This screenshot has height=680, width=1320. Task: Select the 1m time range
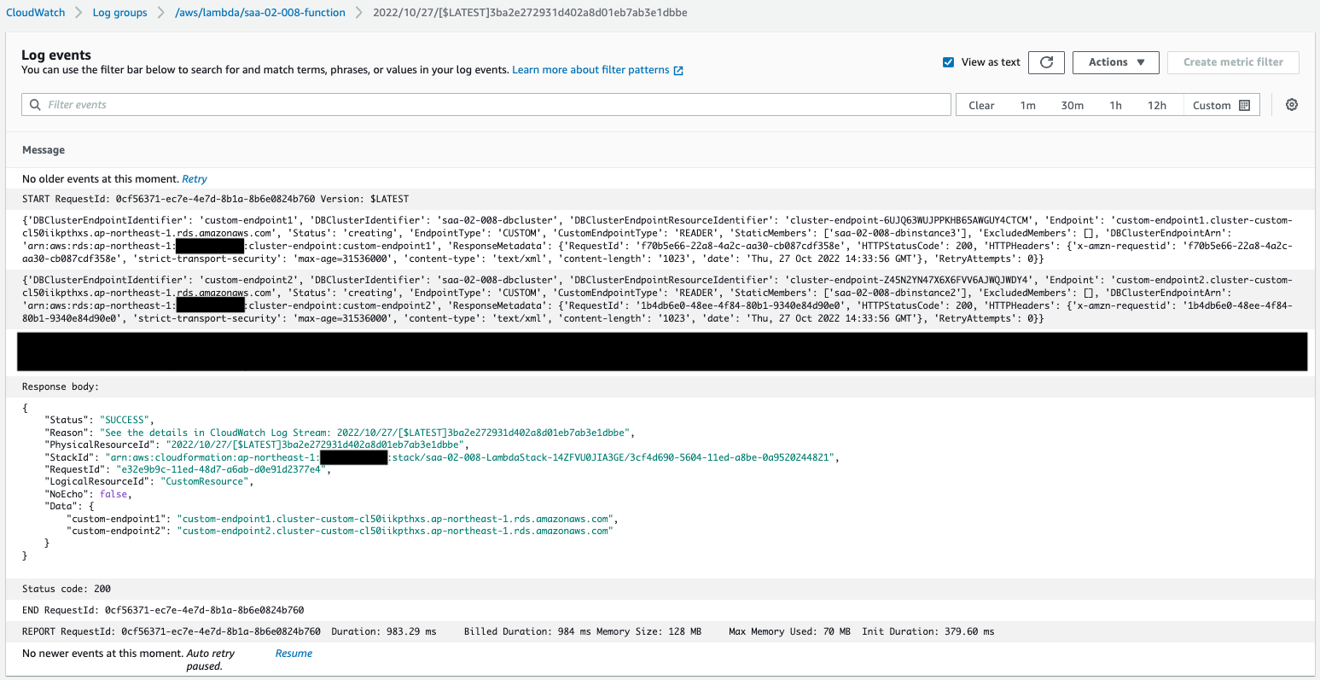pos(1028,104)
